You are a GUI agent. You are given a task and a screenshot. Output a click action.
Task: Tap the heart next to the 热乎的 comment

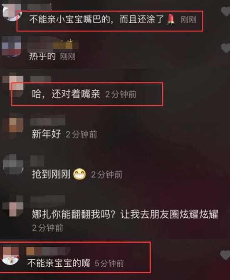tap(225, 48)
